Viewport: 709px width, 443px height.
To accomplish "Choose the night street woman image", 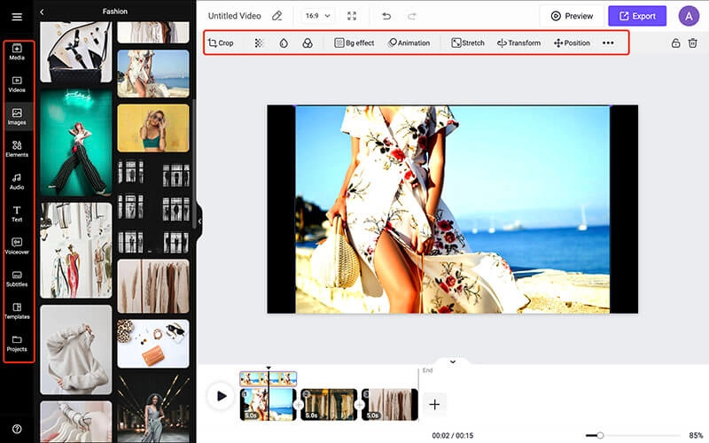I will pos(153,408).
